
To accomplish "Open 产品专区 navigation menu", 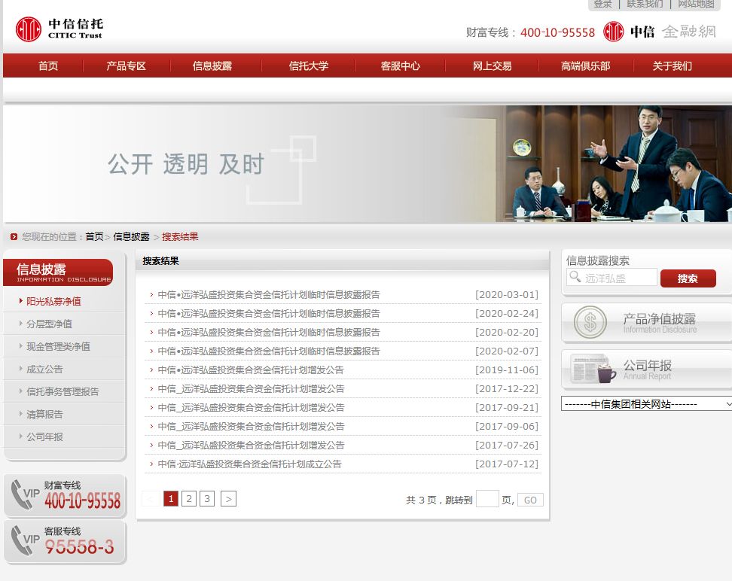I will [x=126, y=66].
